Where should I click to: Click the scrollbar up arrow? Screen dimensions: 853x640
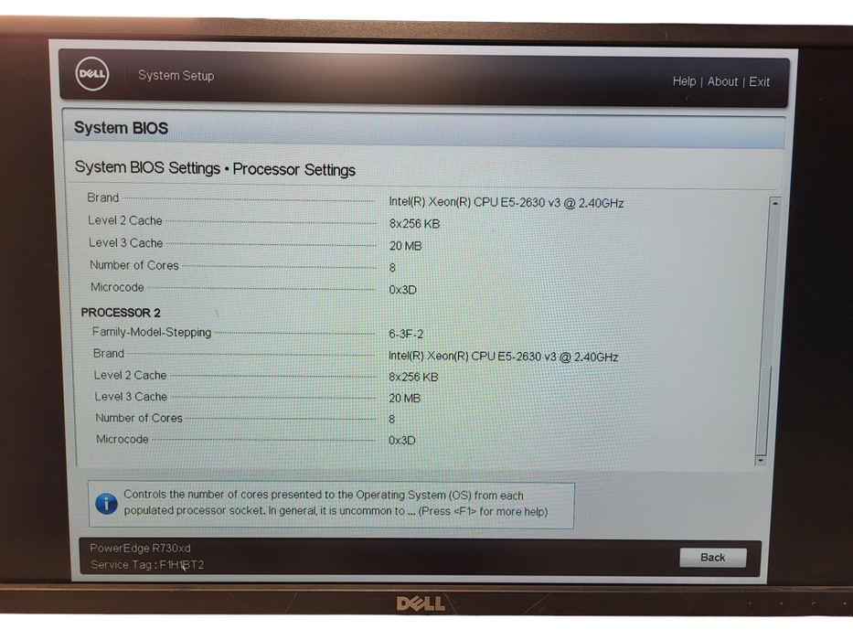click(x=774, y=203)
